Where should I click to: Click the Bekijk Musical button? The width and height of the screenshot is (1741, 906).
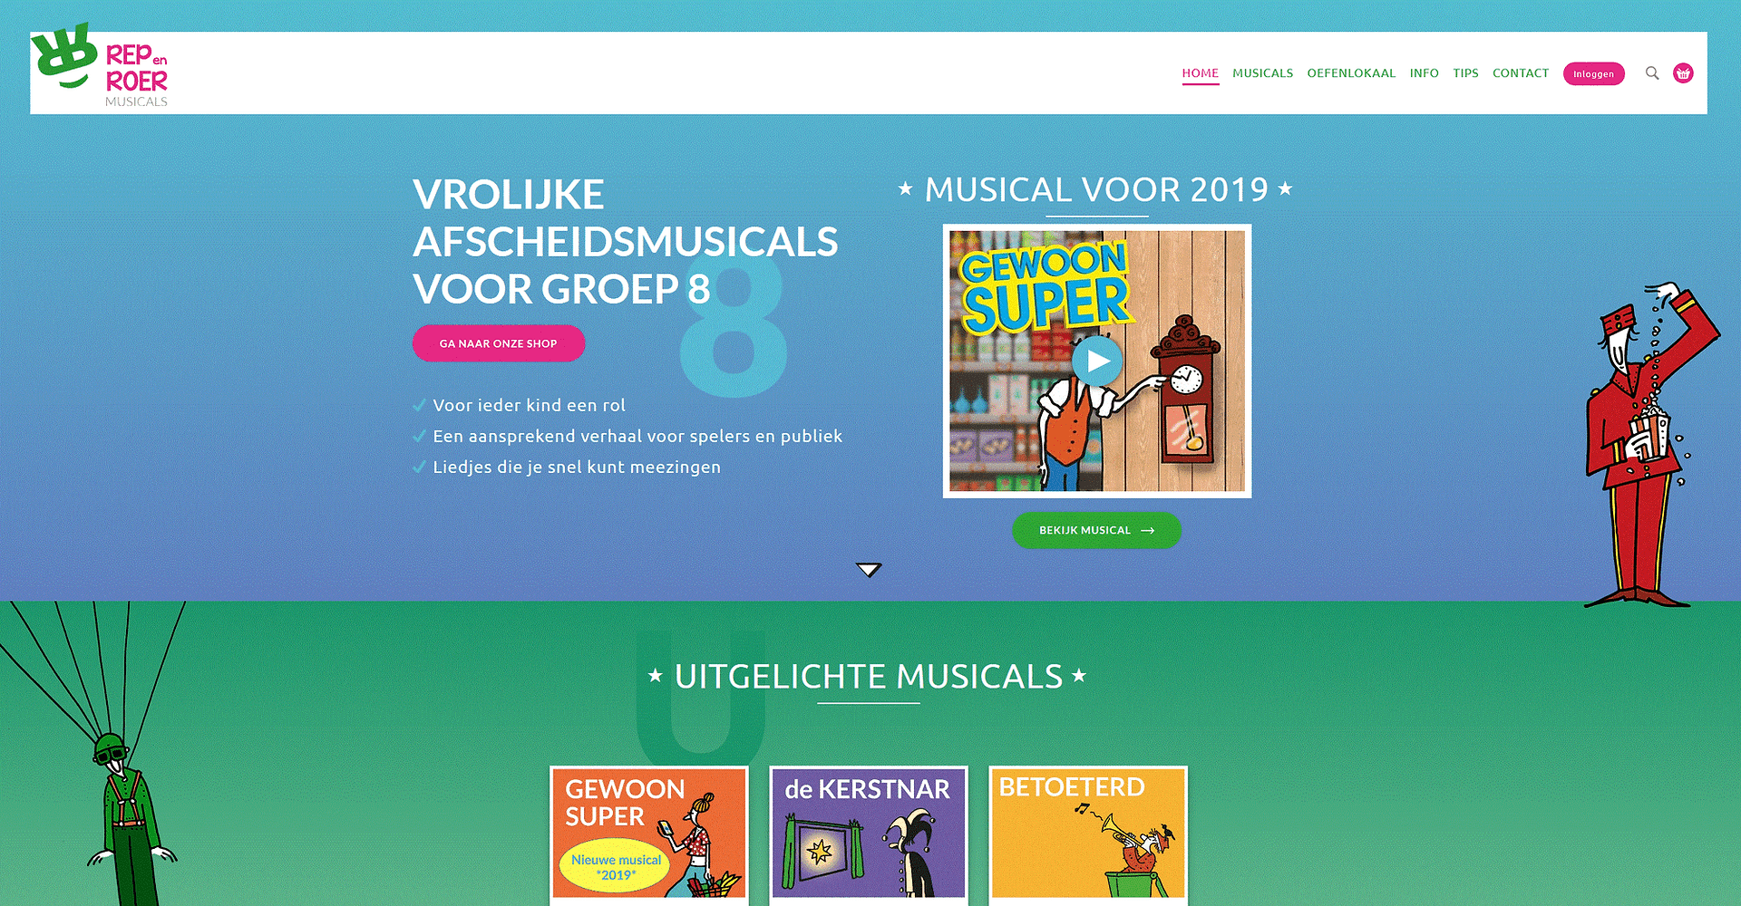click(x=1096, y=531)
